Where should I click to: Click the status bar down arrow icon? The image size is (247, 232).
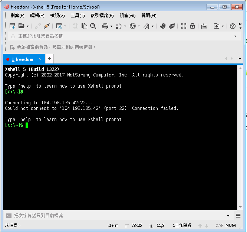pos(207,226)
